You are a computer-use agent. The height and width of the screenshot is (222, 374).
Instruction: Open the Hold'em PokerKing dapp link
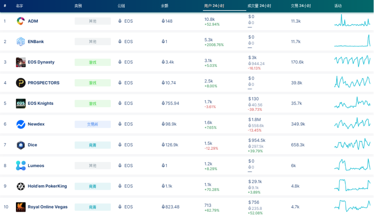pos(47,186)
